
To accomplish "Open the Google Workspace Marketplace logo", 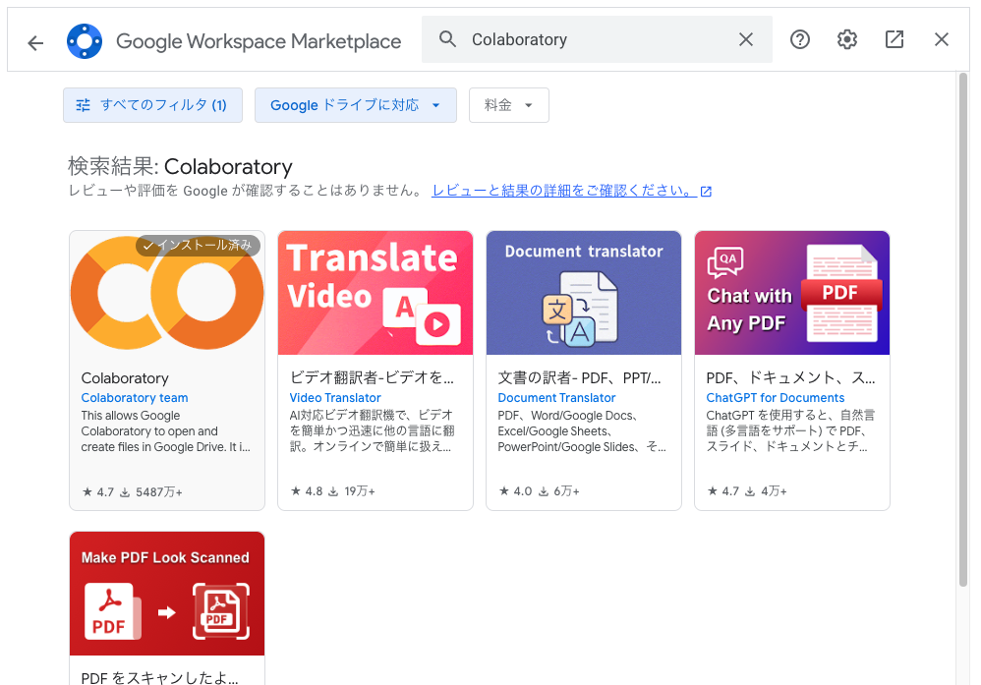I will [x=85, y=41].
